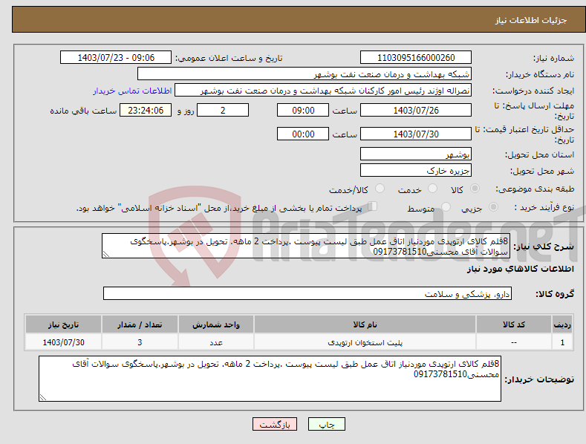Click the چاپ (print) button
Viewport: 586px width, 444px height.
[x=326, y=424]
